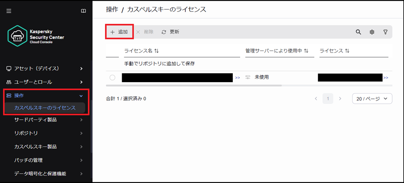Image resolution: width=404 pixels, height=183 pixels.
Task: Click the sidebar vertical scrollbar
Action: [x=91, y=126]
